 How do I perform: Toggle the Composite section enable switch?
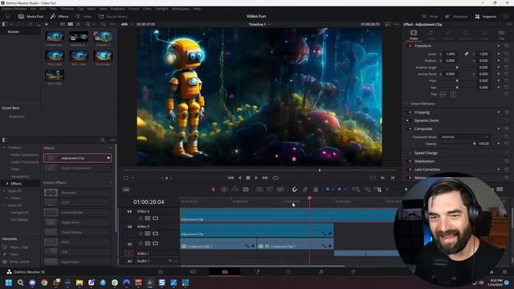[410, 128]
